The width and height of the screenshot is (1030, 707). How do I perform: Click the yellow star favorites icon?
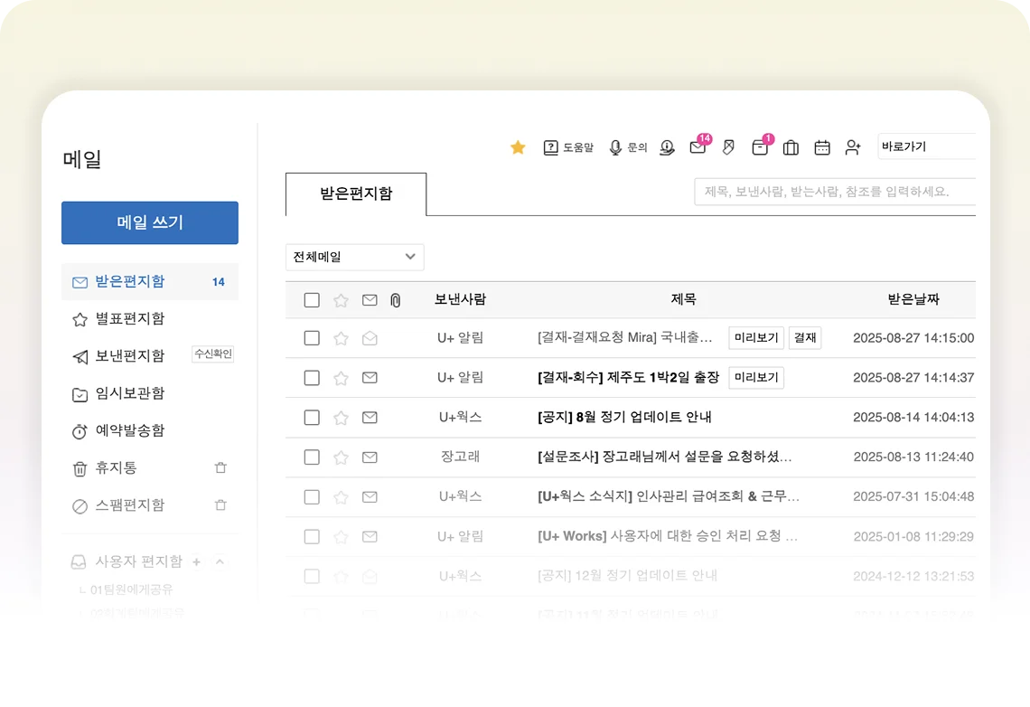click(518, 147)
